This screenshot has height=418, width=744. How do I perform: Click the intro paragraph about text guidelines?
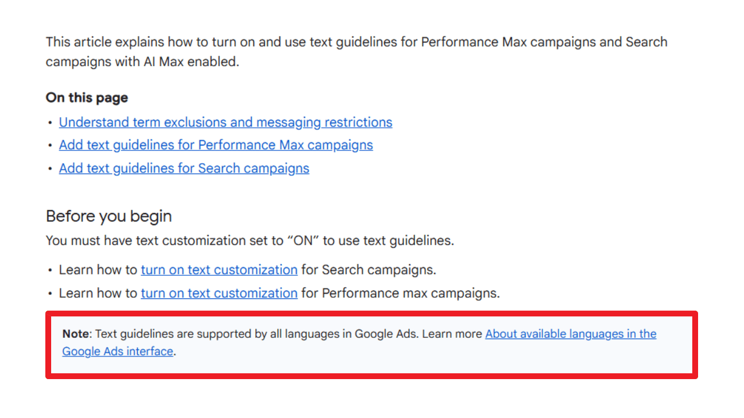[x=356, y=42]
